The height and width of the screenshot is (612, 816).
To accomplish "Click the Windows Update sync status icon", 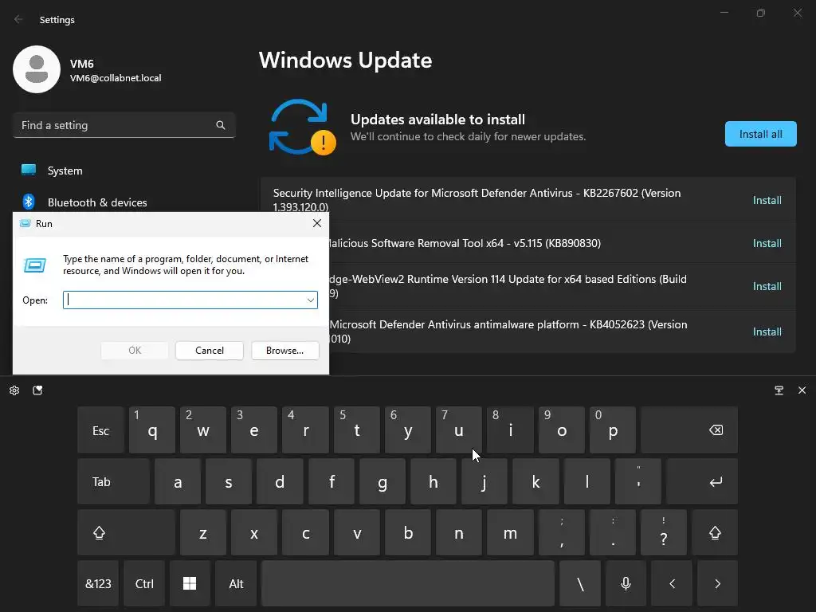I will (302, 127).
